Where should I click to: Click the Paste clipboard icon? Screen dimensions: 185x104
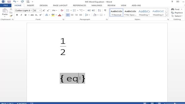pos(5,11)
